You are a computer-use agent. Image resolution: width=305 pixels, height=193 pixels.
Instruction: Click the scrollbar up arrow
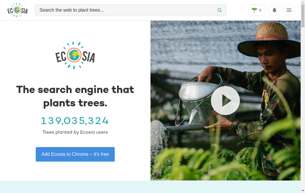click(303, 2)
